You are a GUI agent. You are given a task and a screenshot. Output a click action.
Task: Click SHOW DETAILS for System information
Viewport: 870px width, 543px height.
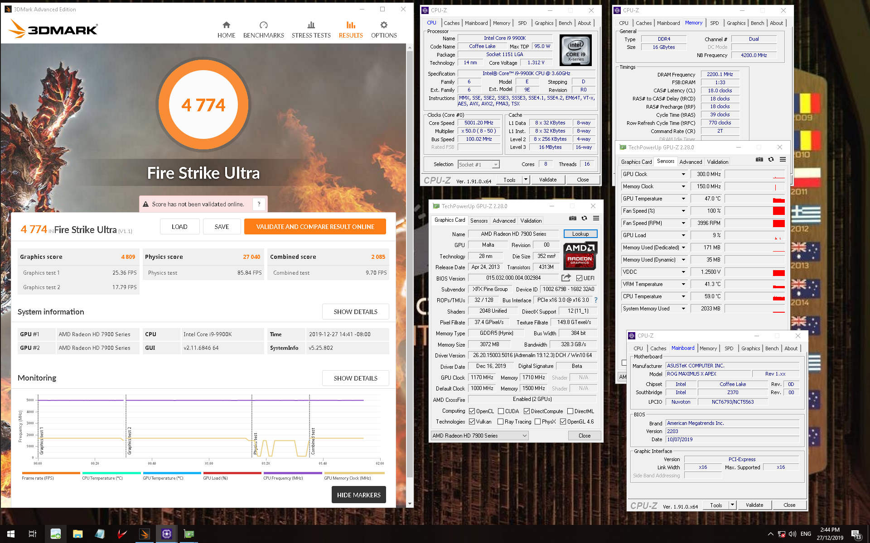pos(355,312)
